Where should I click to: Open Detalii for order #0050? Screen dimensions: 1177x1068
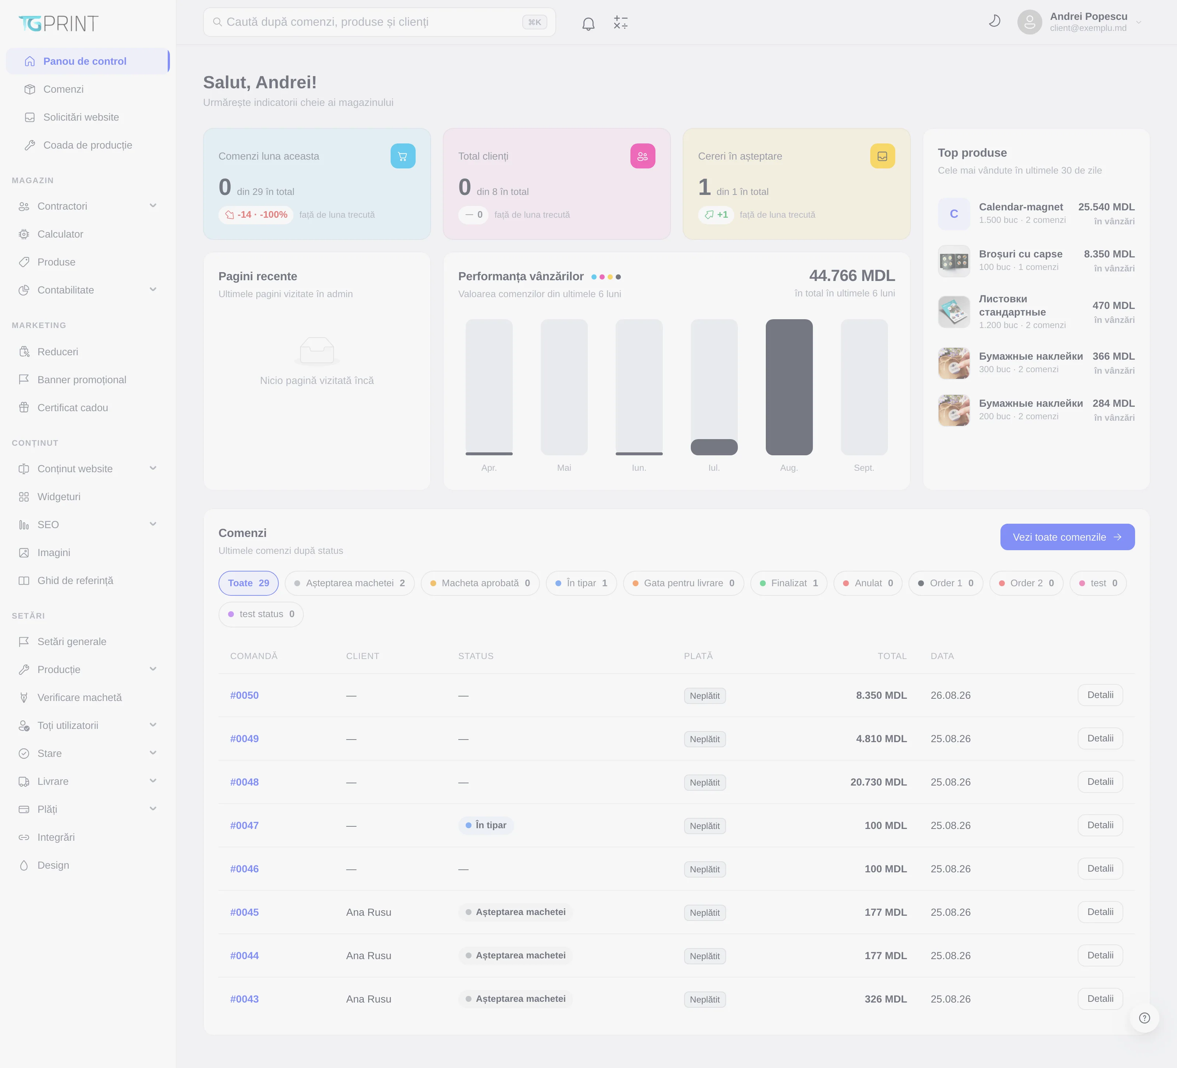point(1100,695)
